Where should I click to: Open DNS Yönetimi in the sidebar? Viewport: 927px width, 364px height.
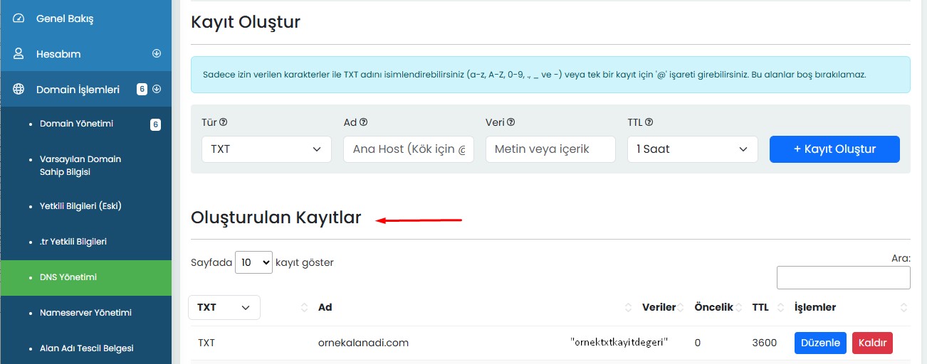(x=68, y=277)
